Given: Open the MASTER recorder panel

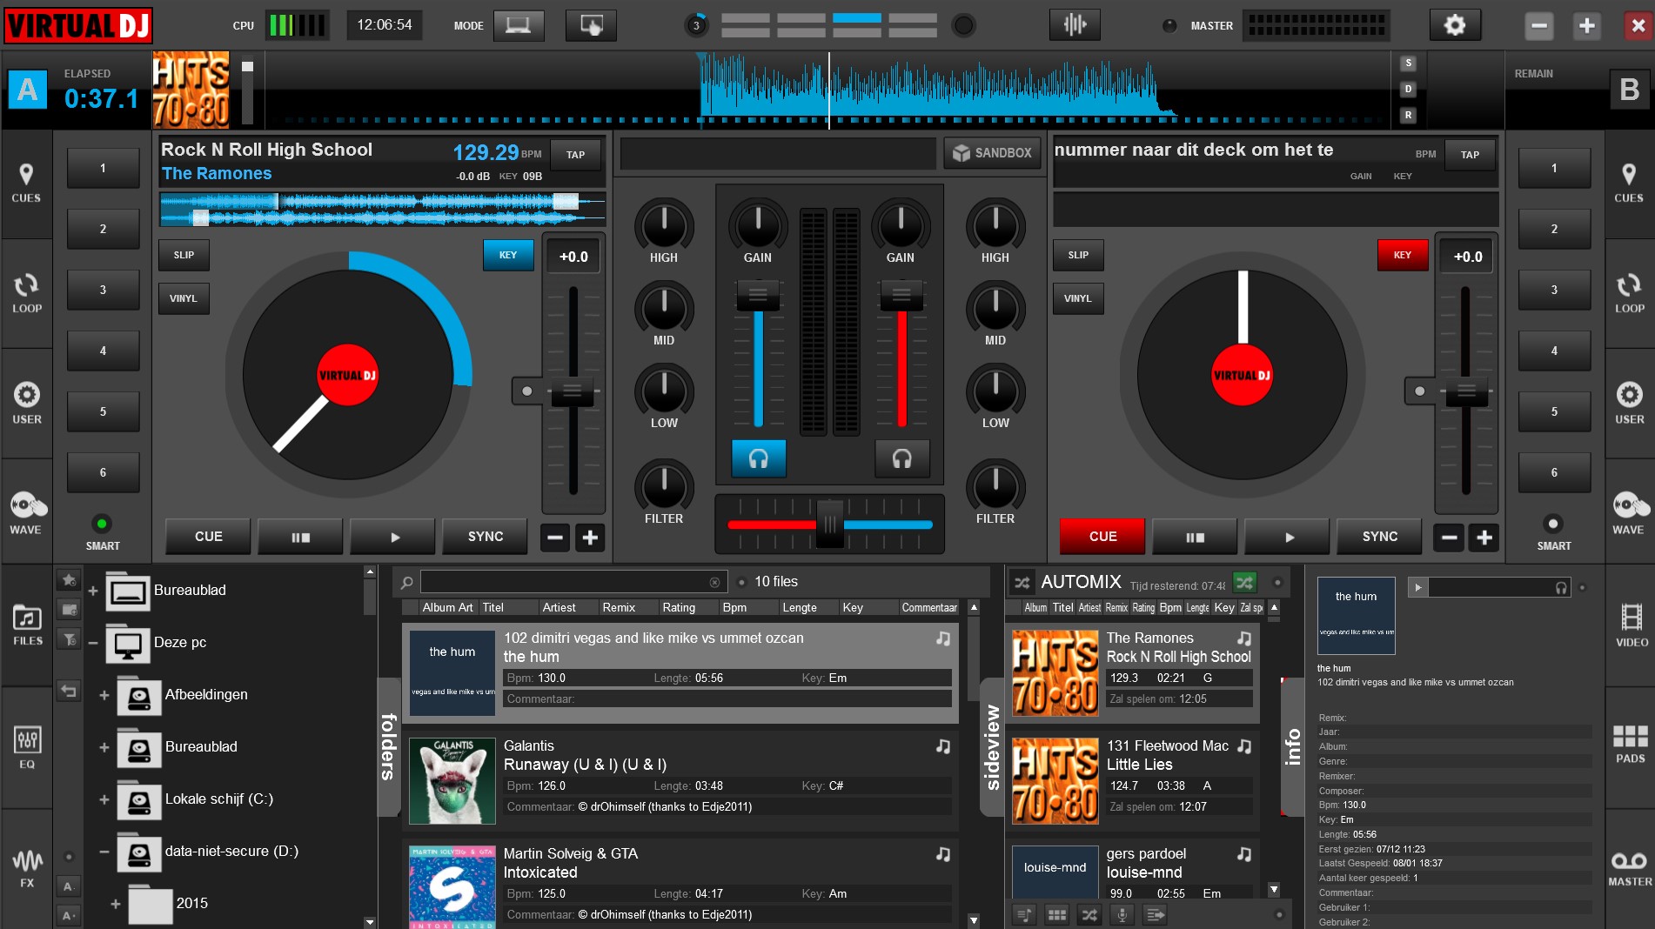Looking at the screenshot, I should 1630,868.
